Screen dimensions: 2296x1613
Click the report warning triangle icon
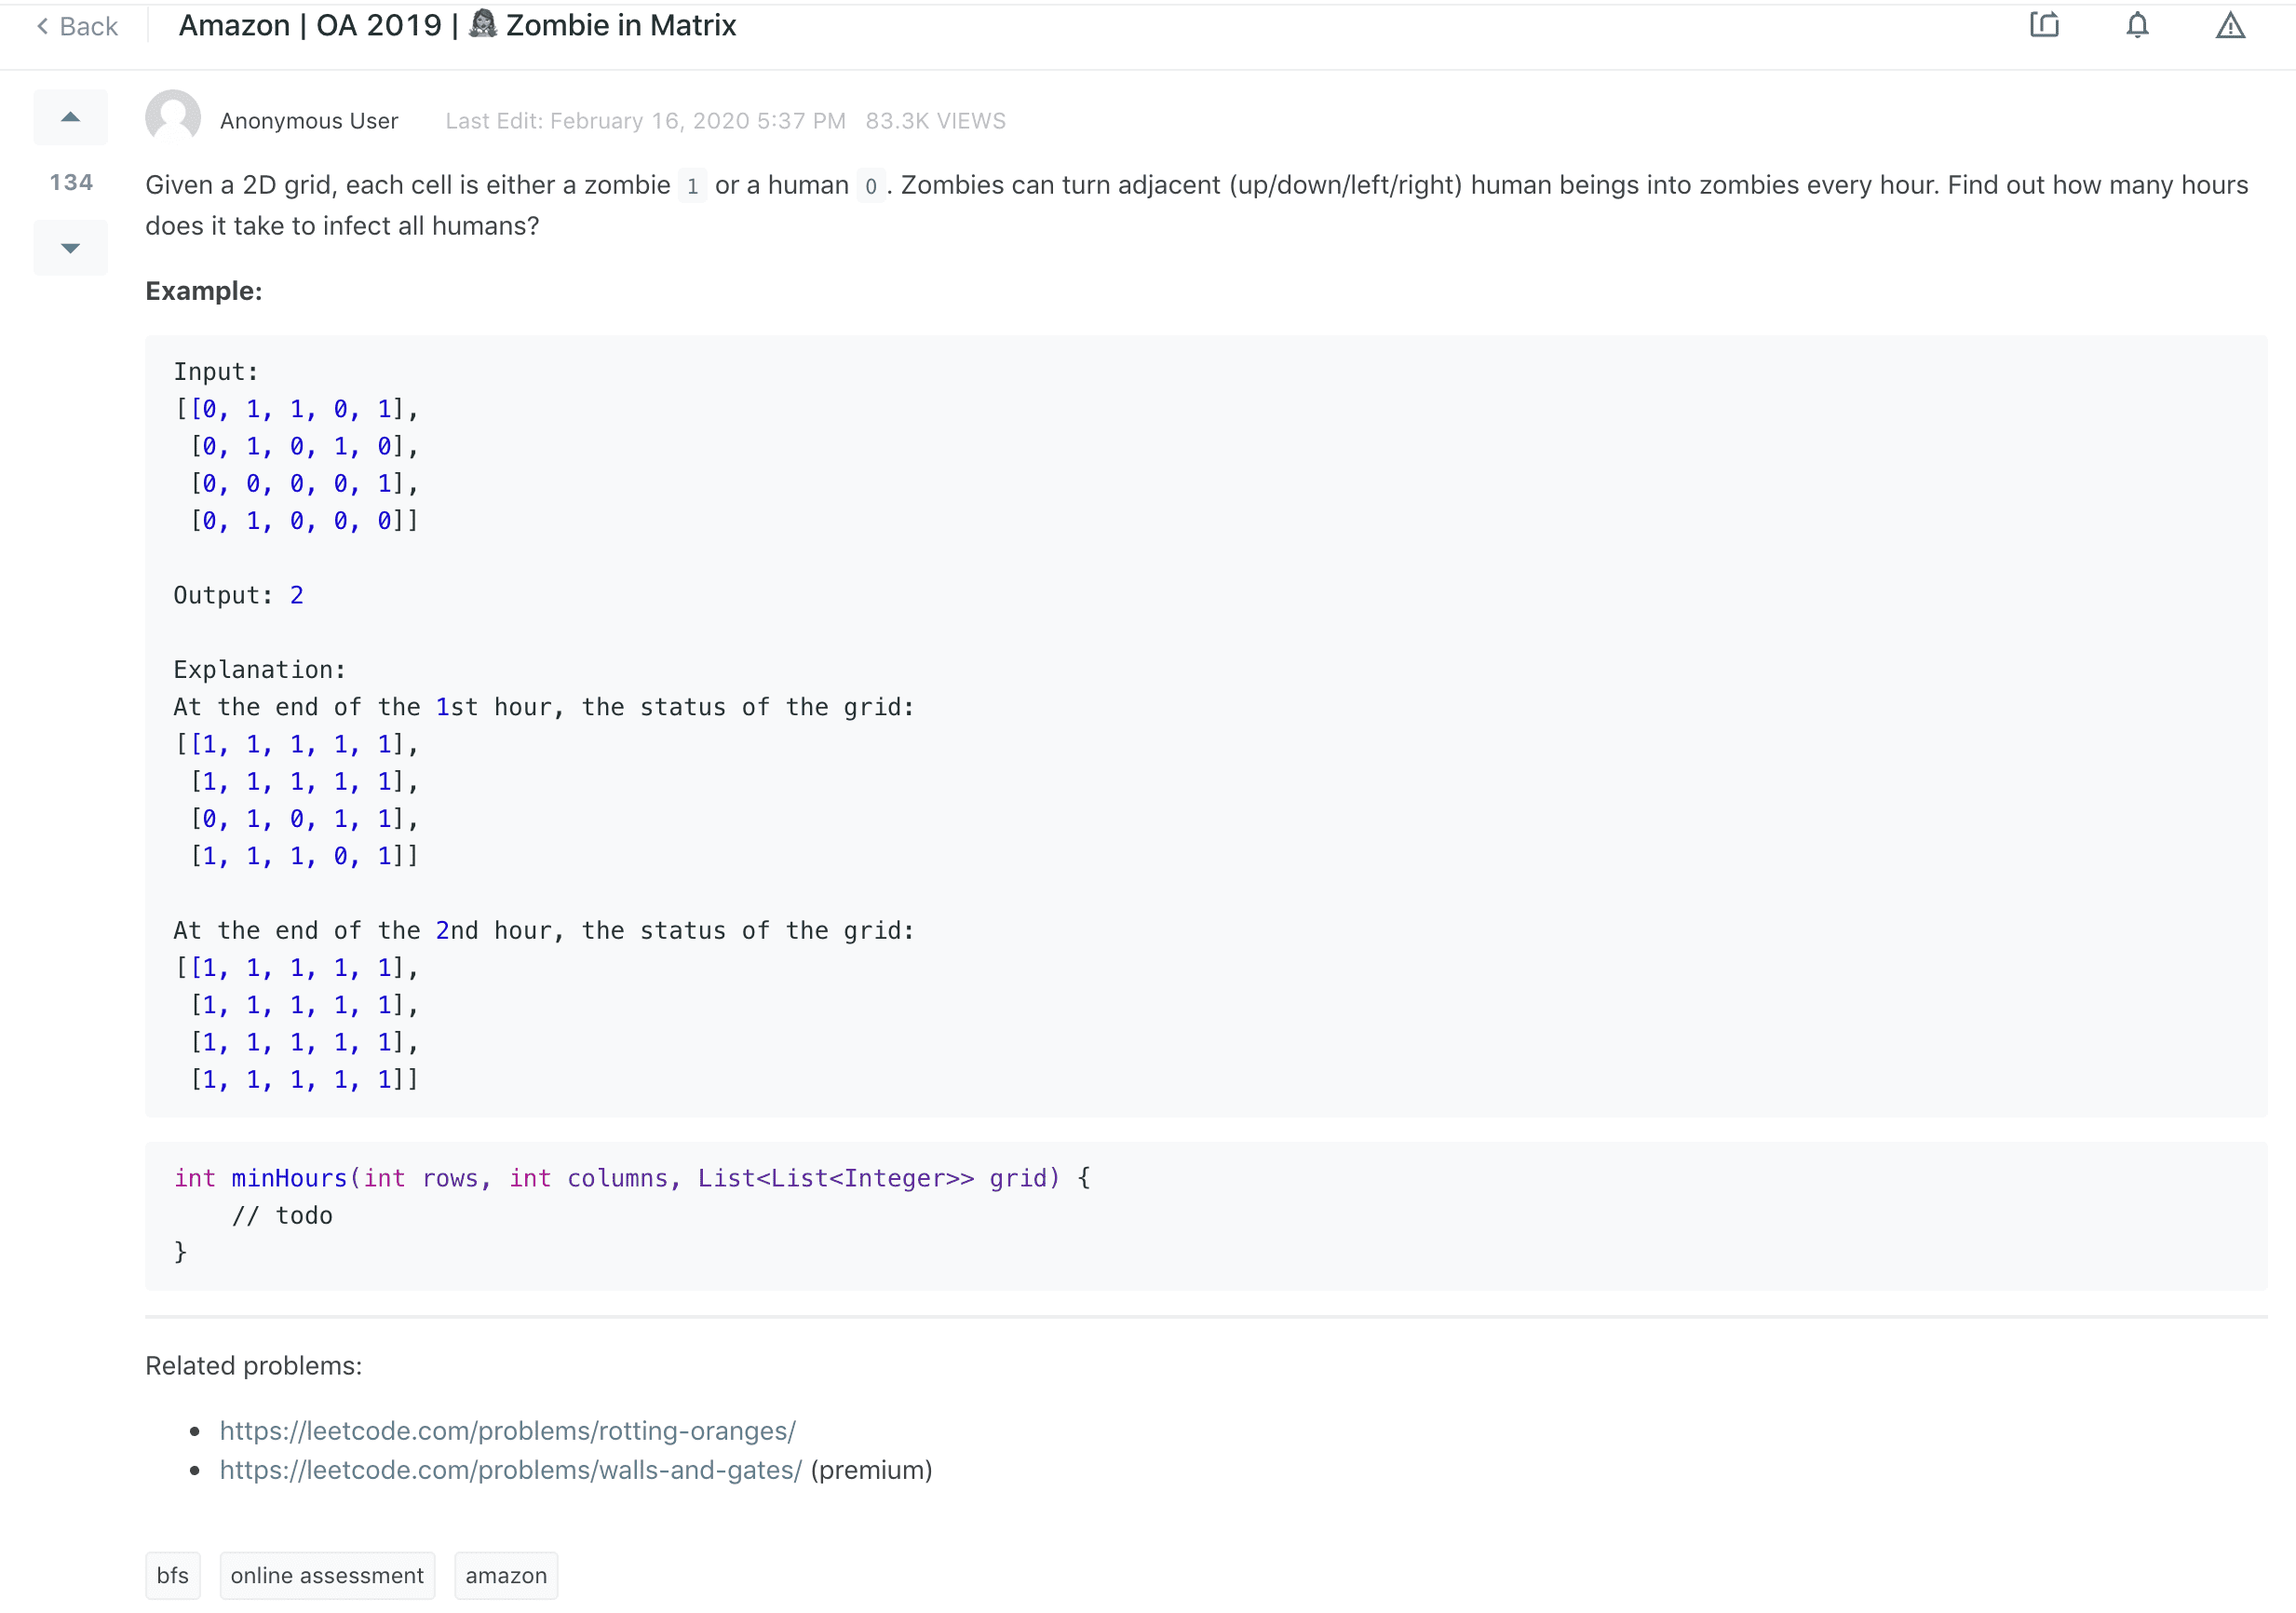coord(2230,25)
